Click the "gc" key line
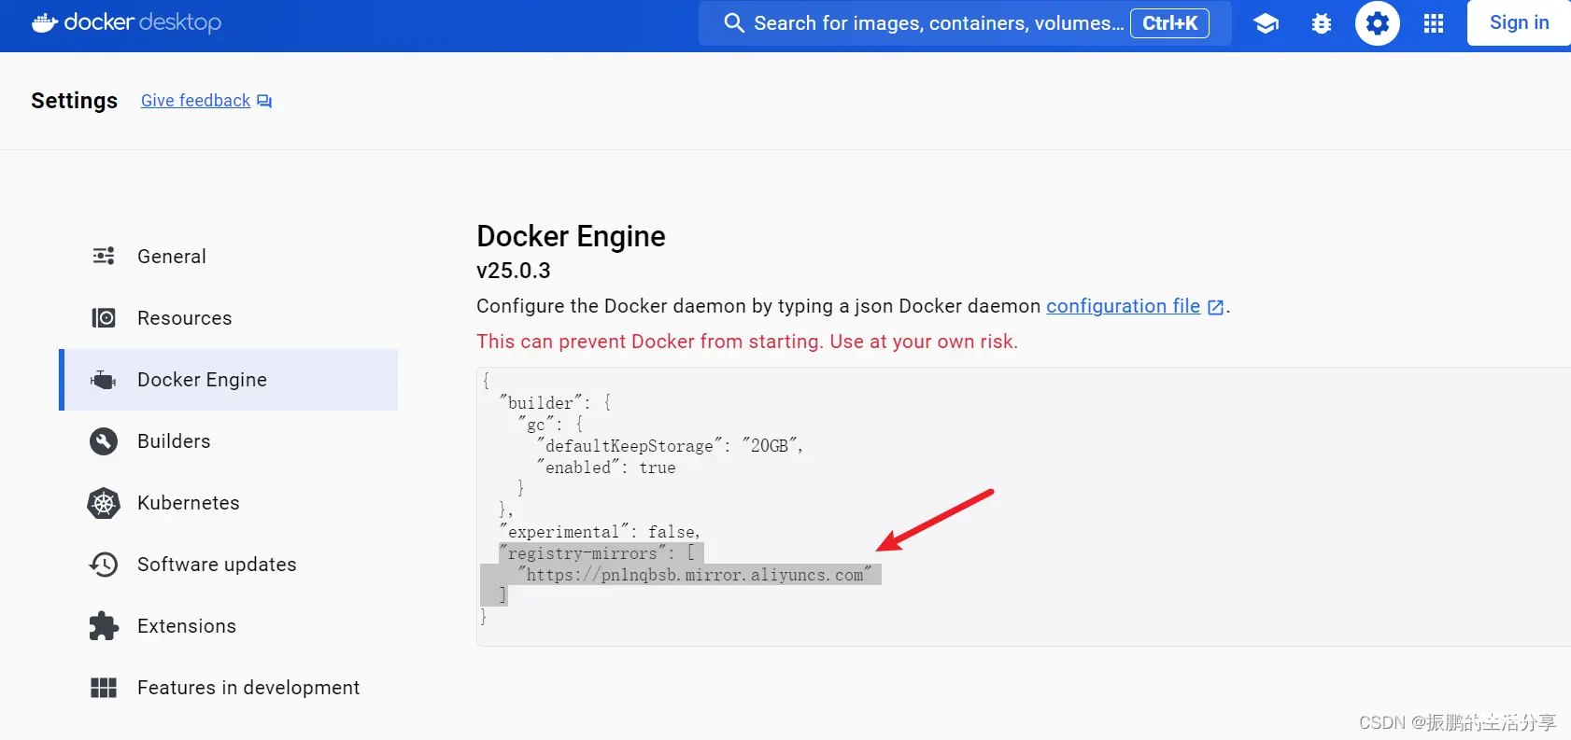The width and height of the screenshot is (1571, 740). click(550, 424)
